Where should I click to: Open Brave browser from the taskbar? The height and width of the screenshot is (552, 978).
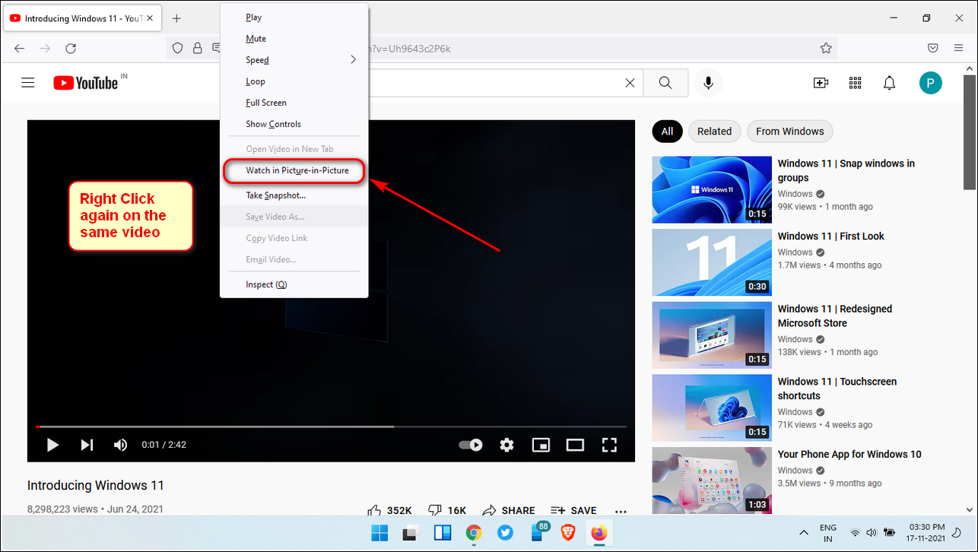pyautogui.click(x=567, y=532)
